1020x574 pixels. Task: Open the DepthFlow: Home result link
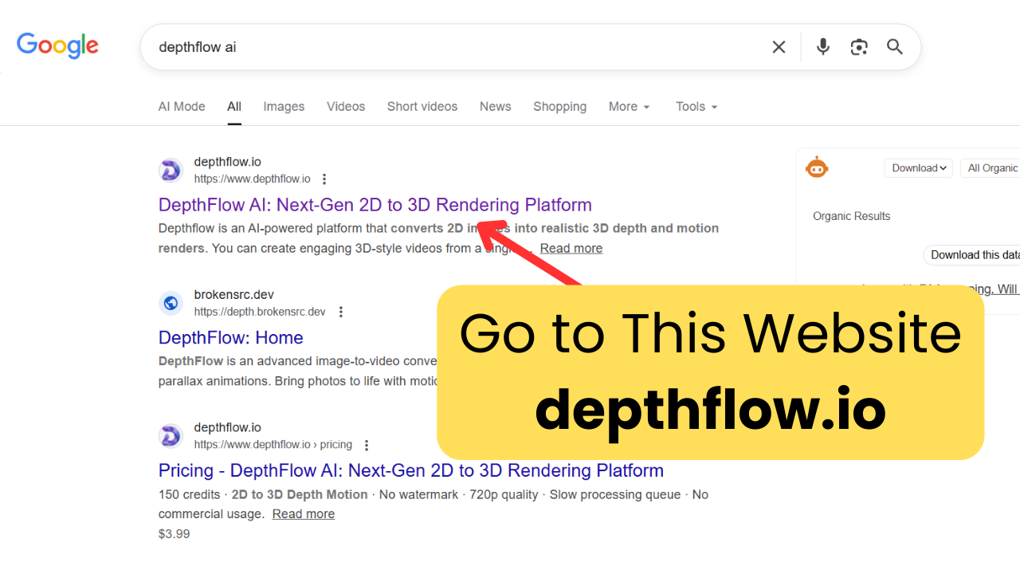[x=230, y=337]
